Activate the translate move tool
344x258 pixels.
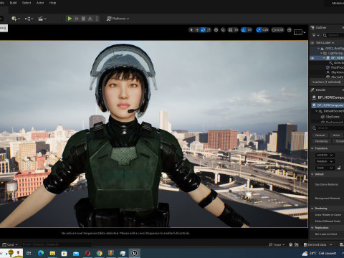(x=197, y=30)
